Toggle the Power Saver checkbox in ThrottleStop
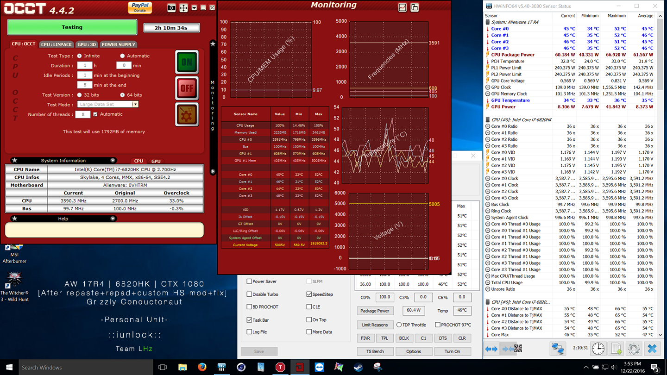This screenshot has height=375, width=667. tap(249, 281)
